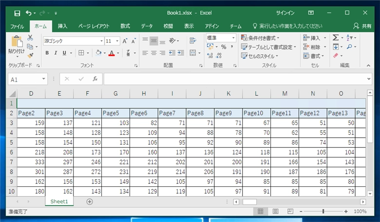Viewport: 380px width, 222px height.
Task: Click the Borders grid icon
Action: [x=81, y=53]
